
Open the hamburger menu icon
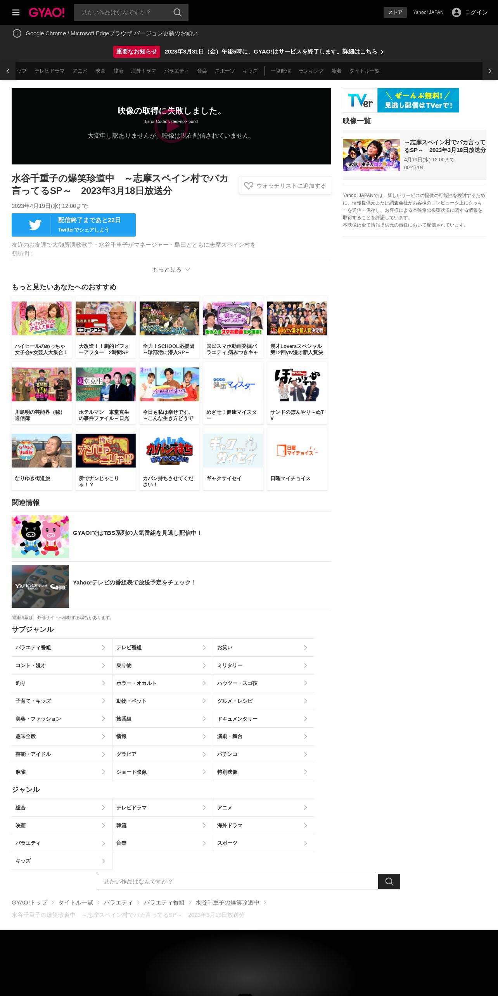(x=16, y=12)
